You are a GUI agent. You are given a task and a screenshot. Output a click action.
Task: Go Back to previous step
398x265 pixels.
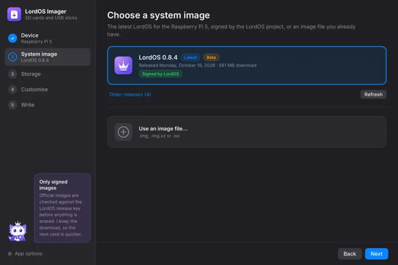[x=350, y=254]
